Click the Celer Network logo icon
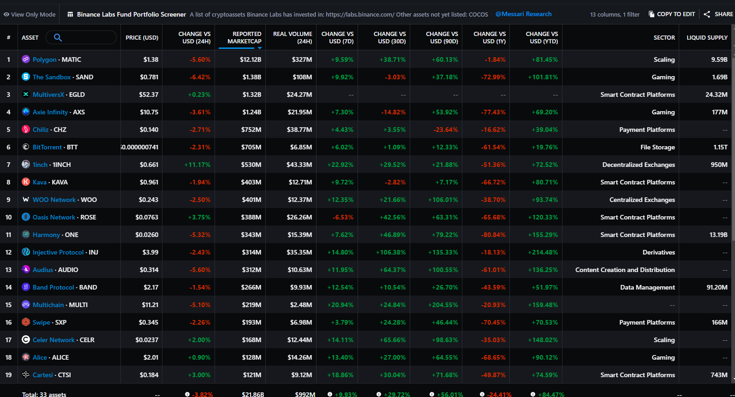The height and width of the screenshot is (397, 735). click(26, 340)
